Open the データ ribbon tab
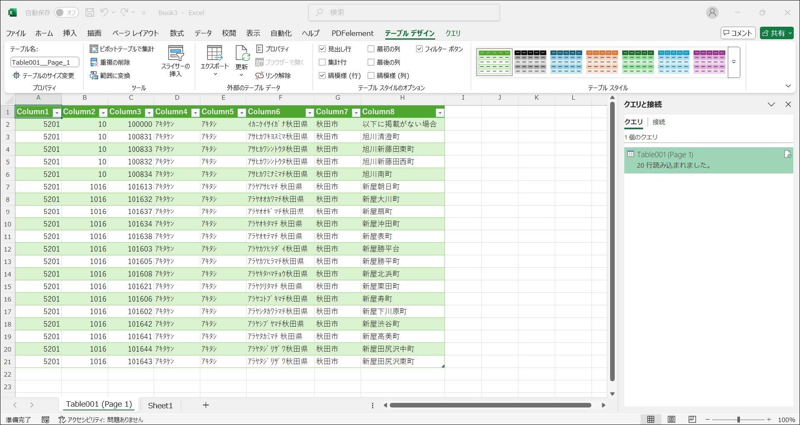This screenshot has height=425, width=800. (x=203, y=33)
